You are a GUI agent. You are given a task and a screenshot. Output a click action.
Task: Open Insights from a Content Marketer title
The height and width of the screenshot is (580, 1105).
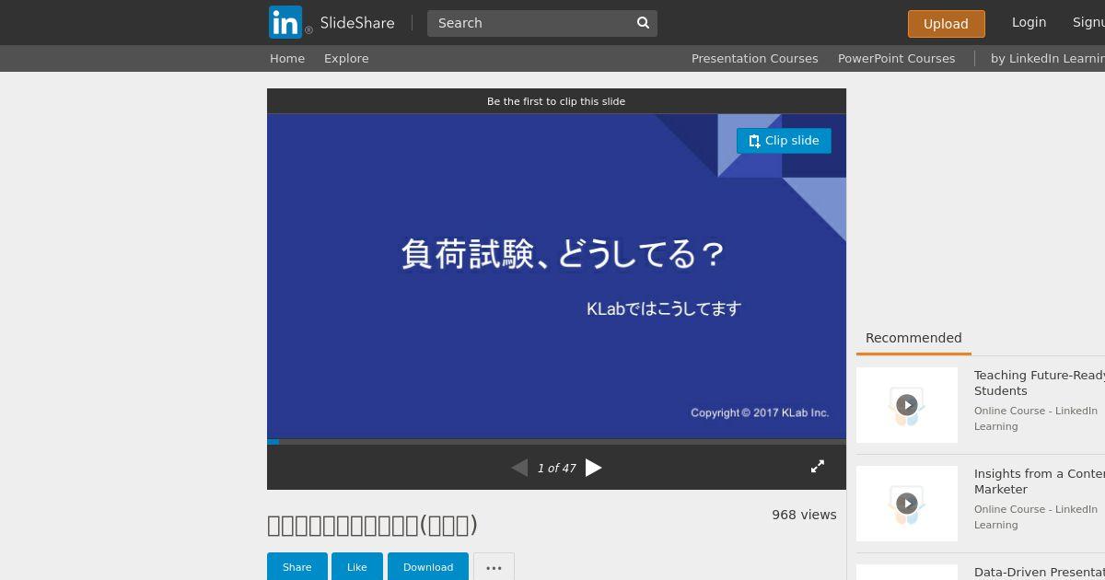click(x=1040, y=481)
